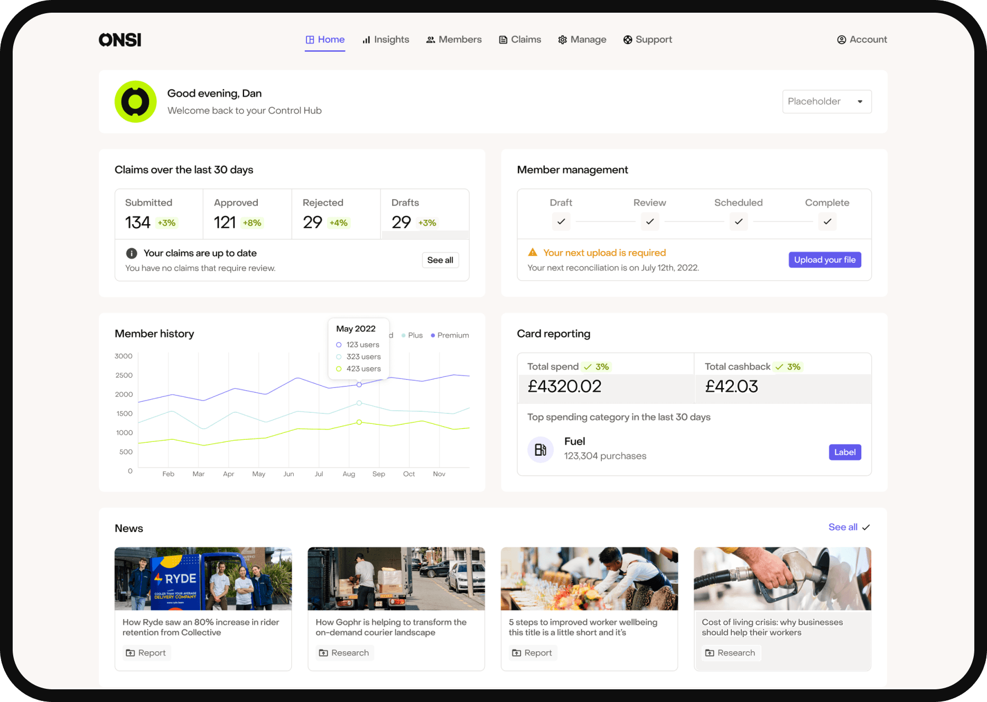Click the icon on wellbeing article's Report tag

[x=516, y=653]
